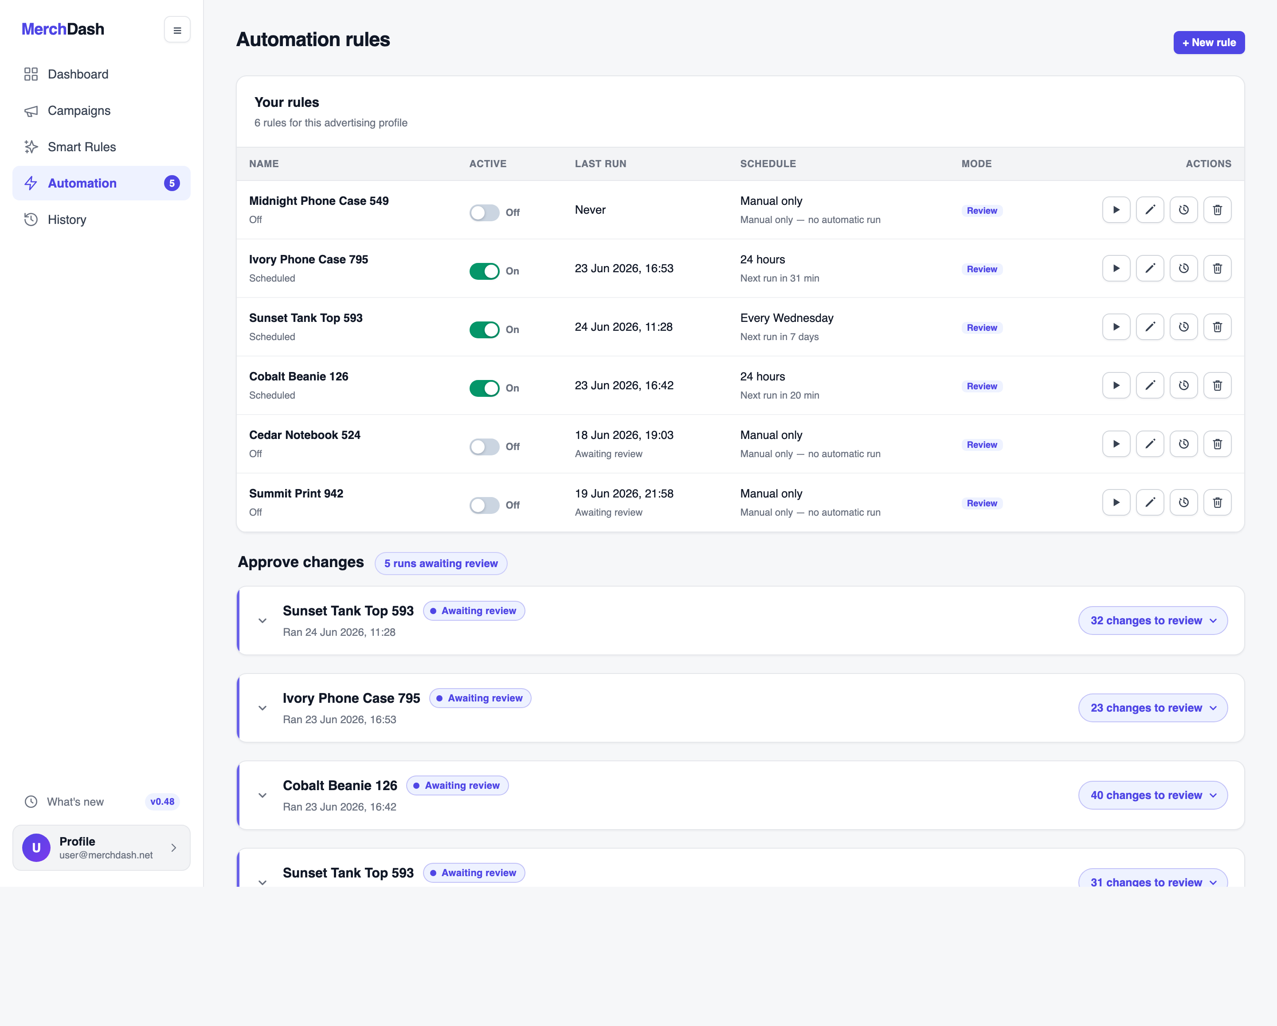Open What's new release notes
Viewport: 1277px width, 1026px height.
click(101, 802)
